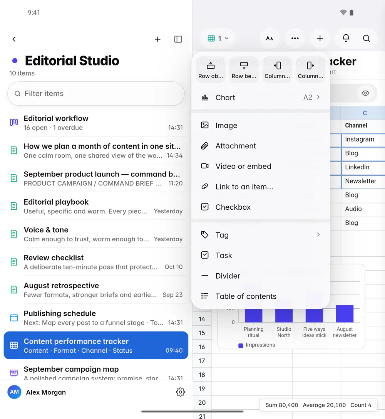Open August retrospective document
The width and height of the screenshot is (385, 419).
click(96, 290)
